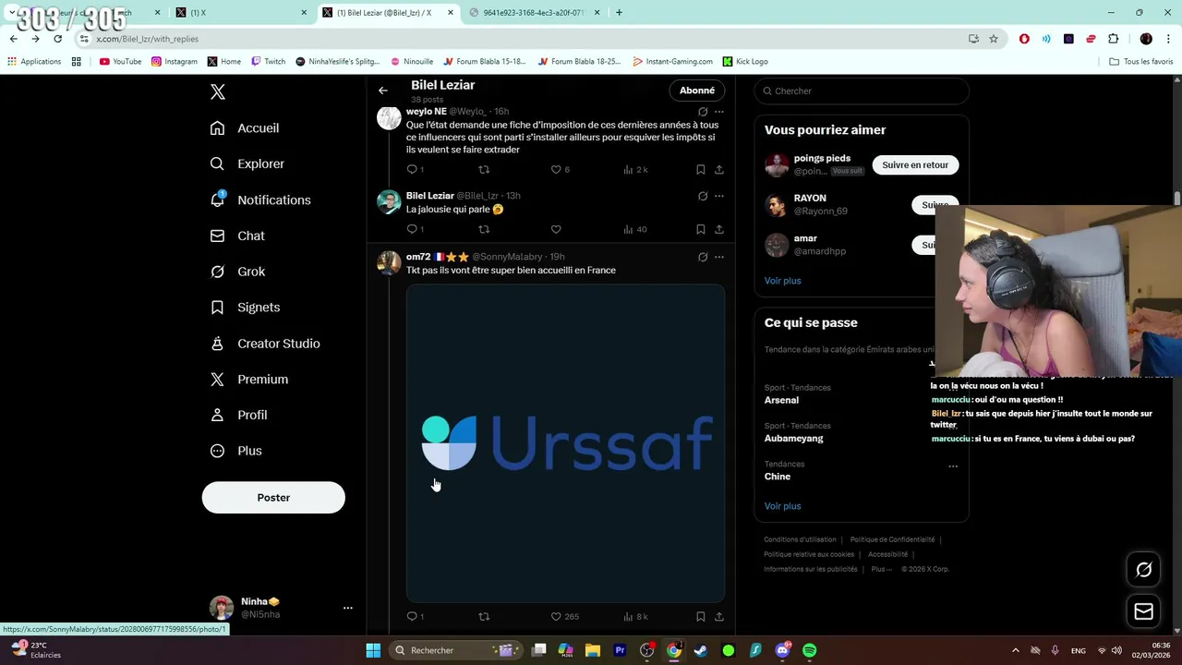Open Tous les favoris folder
1182x665 pixels.
pos(1140,62)
